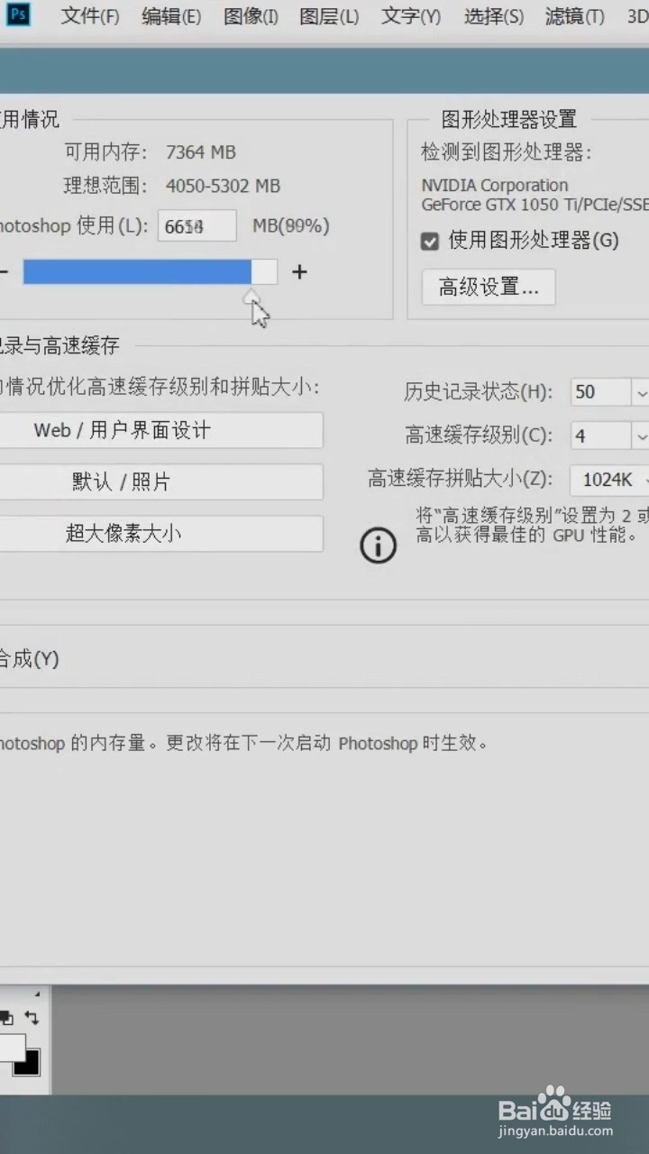Screen dimensions: 649x1154
Task: Click the 检测到图形处理器 label
Action: click(507, 151)
